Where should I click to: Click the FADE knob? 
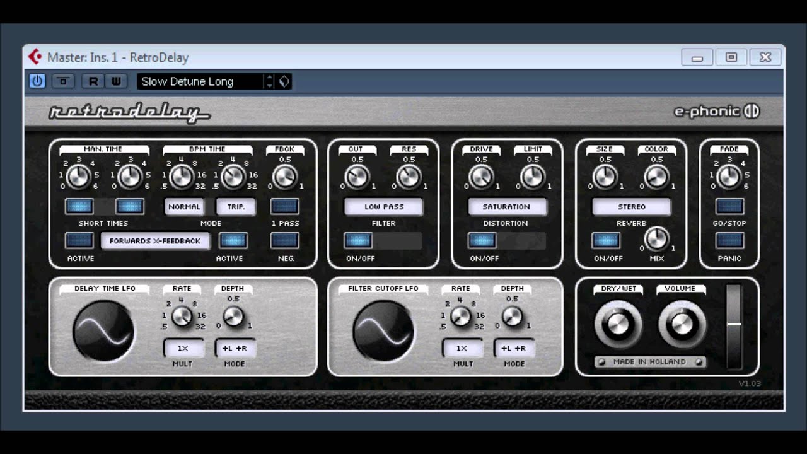(x=729, y=177)
